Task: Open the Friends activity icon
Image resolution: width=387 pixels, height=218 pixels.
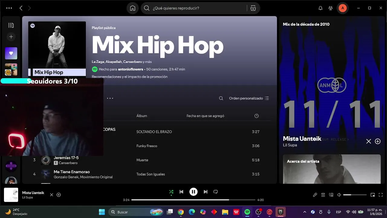Action: (x=330, y=8)
